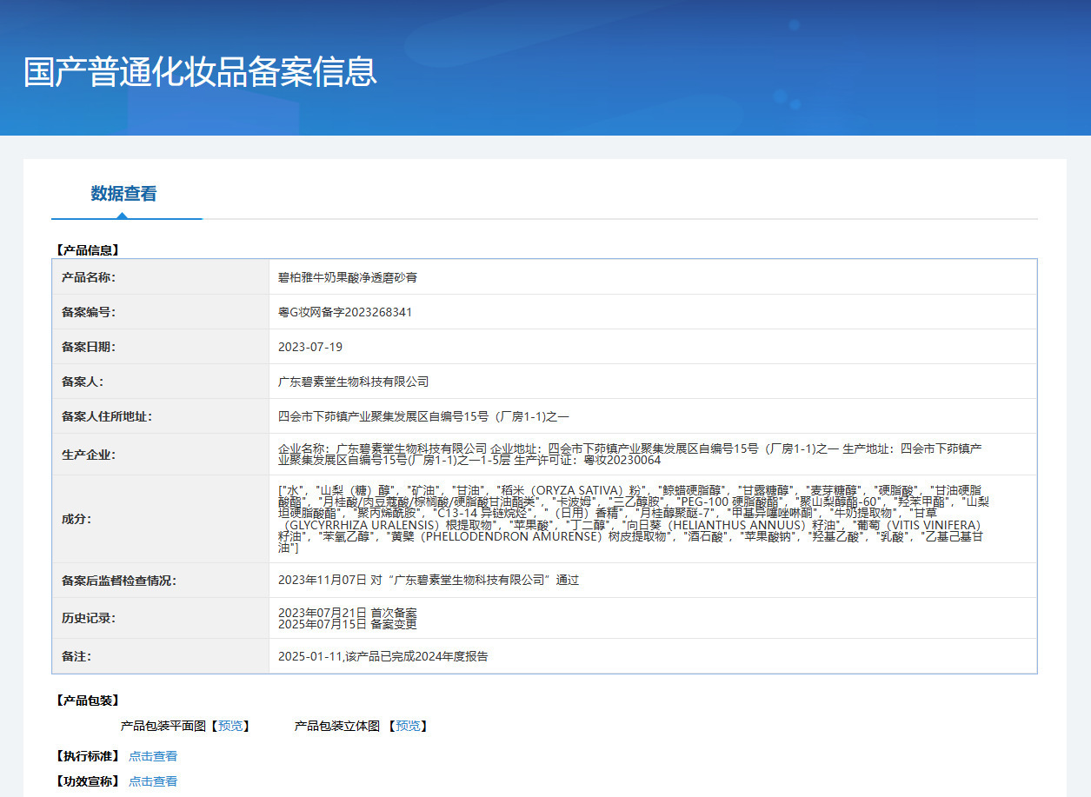Click the page title 国产普通化妆品备案信息
The image size is (1091, 797).
point(201,72)
